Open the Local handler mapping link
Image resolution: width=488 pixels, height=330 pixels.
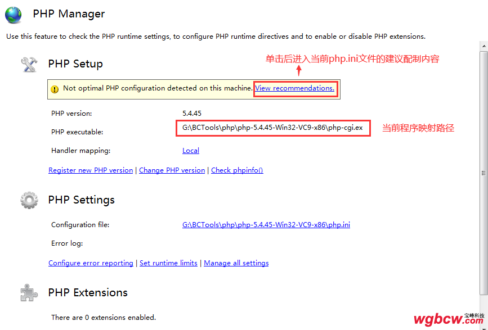tap(191, 151)
